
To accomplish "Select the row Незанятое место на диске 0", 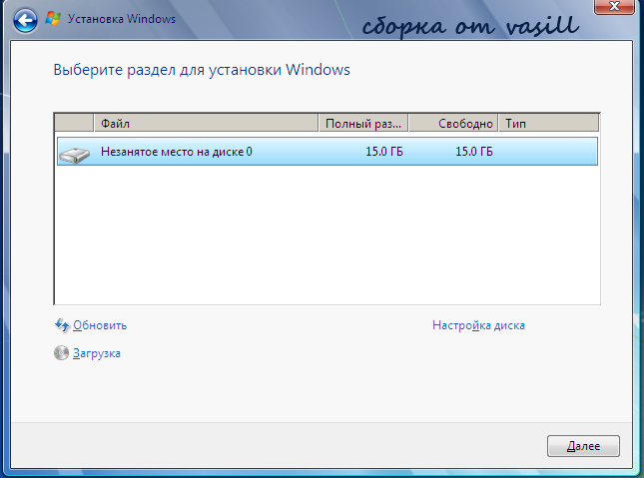I will pyautogui.click(x=327, y=152).
